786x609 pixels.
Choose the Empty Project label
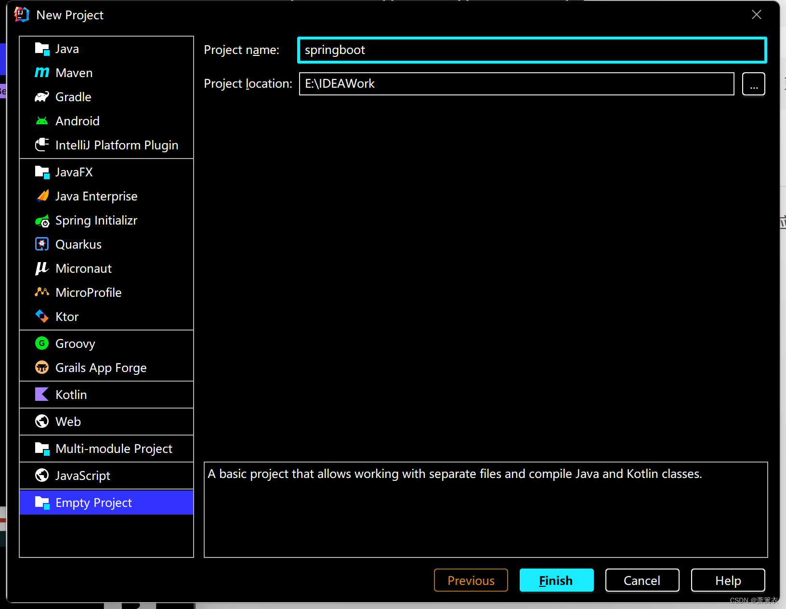(93, 503)
